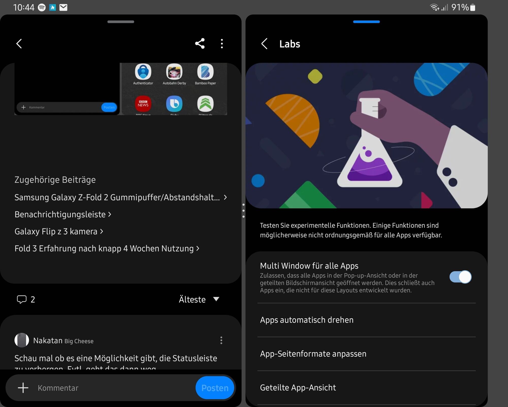Open Galaxy Flip z 3 kamera post
Screen dimensions: 508x407
59,231
